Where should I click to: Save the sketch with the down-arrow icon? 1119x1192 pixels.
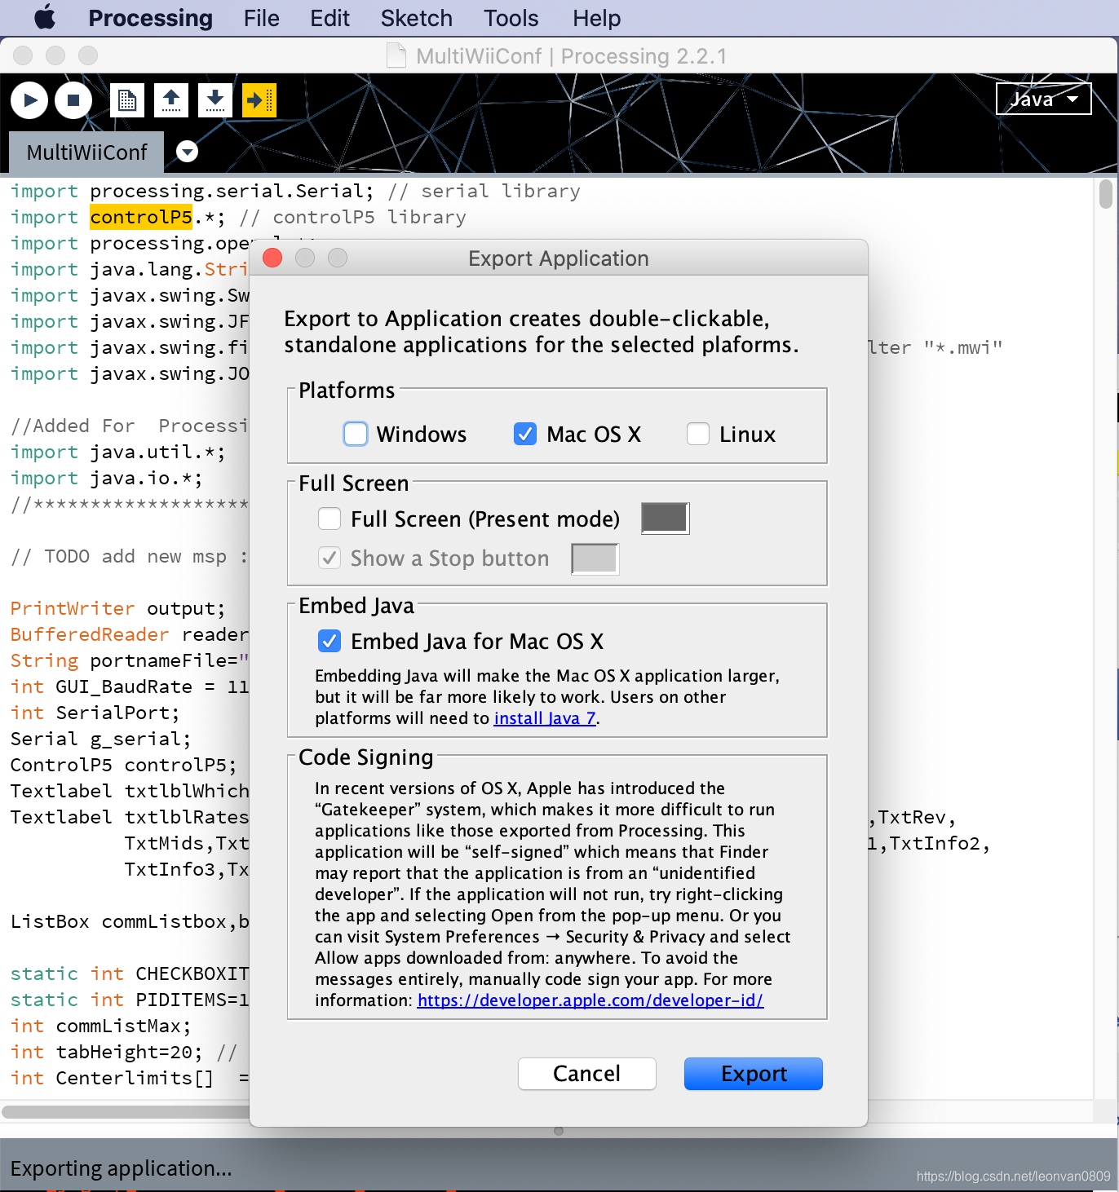click(x=215, y=100)
